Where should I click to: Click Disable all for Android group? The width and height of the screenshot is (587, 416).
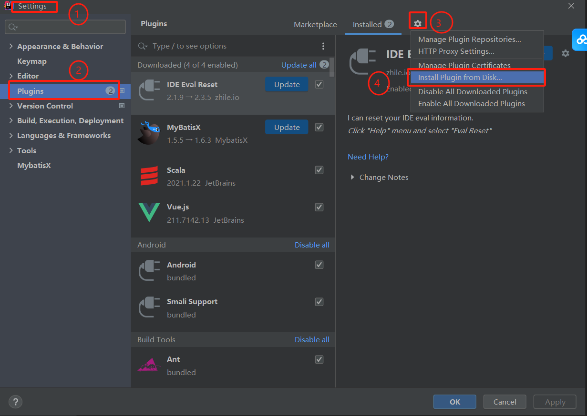[312, 245]
